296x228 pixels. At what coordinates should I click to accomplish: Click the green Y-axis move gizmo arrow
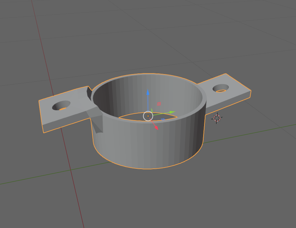(x=172, y=112)
